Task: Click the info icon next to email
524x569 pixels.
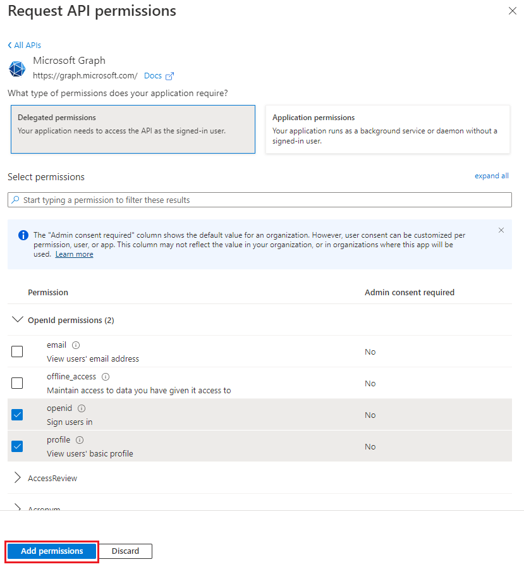Action: 75,345
